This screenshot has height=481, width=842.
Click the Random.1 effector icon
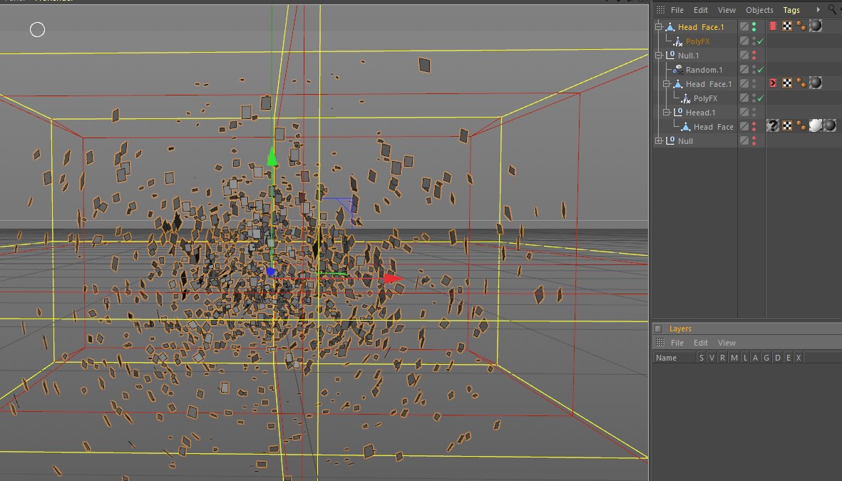click(x=678, y=70)
